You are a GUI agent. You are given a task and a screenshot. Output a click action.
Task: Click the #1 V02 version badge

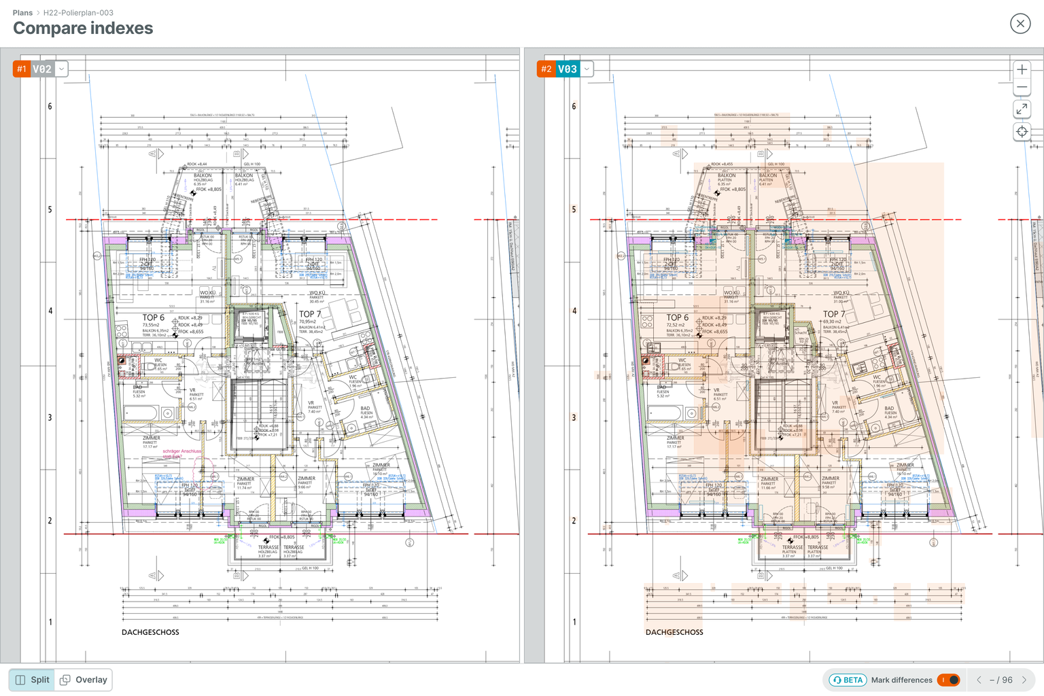33,69
